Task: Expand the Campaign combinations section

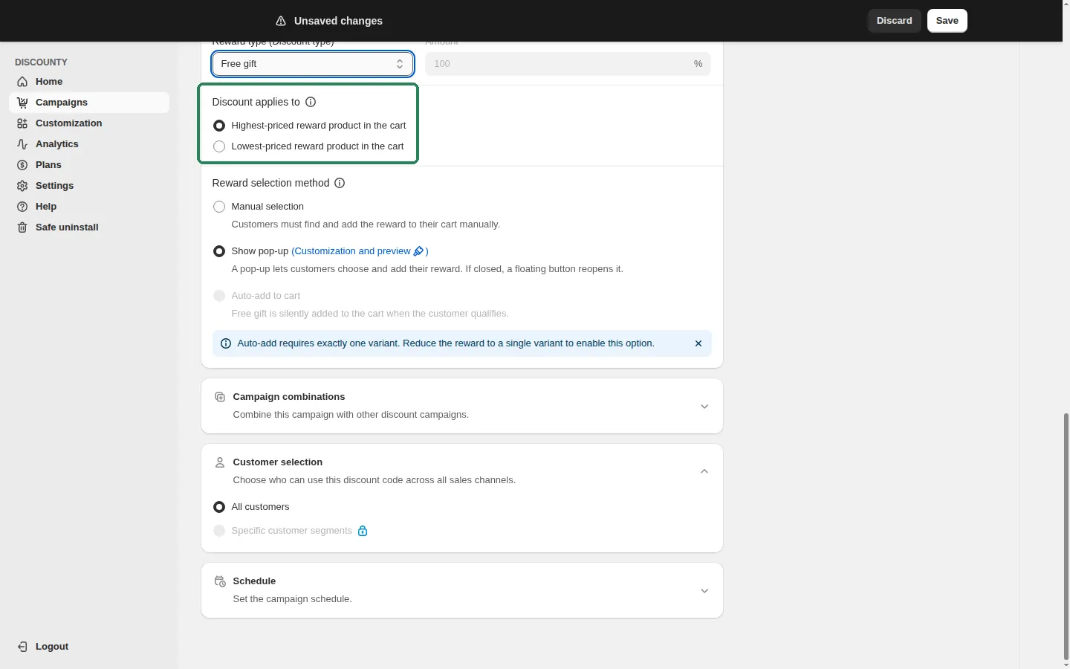Action: tap(704, 407)
